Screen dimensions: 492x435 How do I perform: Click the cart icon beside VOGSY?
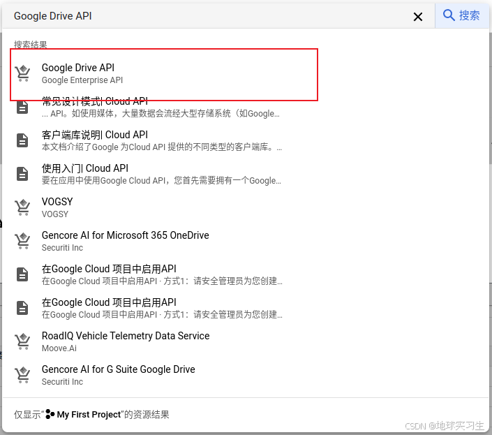click(x=23, y=207)
